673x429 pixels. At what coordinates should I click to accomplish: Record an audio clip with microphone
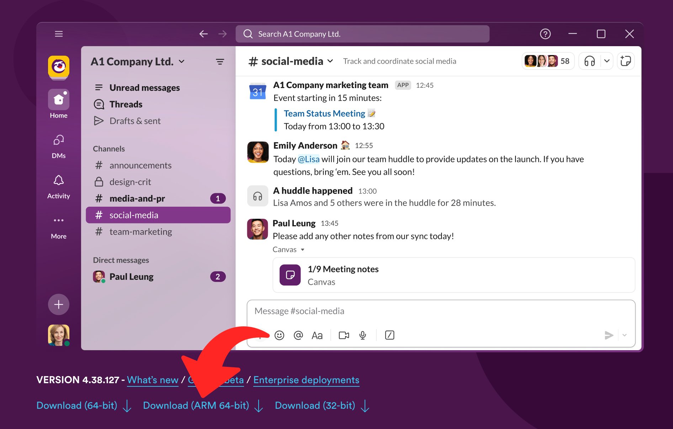362,335
